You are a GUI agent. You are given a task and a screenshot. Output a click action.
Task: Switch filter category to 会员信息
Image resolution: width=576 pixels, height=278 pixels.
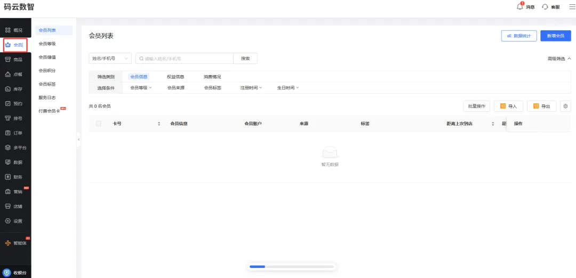[x=139, y=77]
